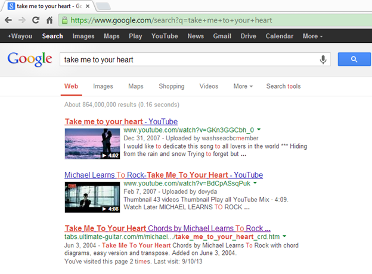Click the green padlock security icon

[x=64, y=20]
